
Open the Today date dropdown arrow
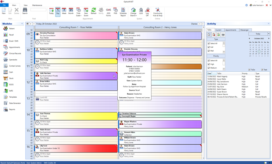[x=269, y=34]
